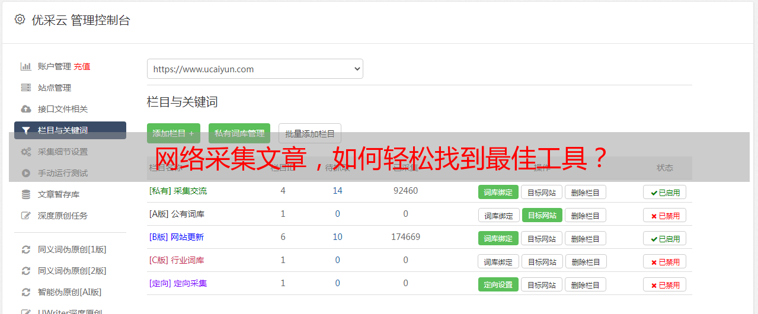Click refresh icon for 智能伪原创[AI版]

[25, 292]
